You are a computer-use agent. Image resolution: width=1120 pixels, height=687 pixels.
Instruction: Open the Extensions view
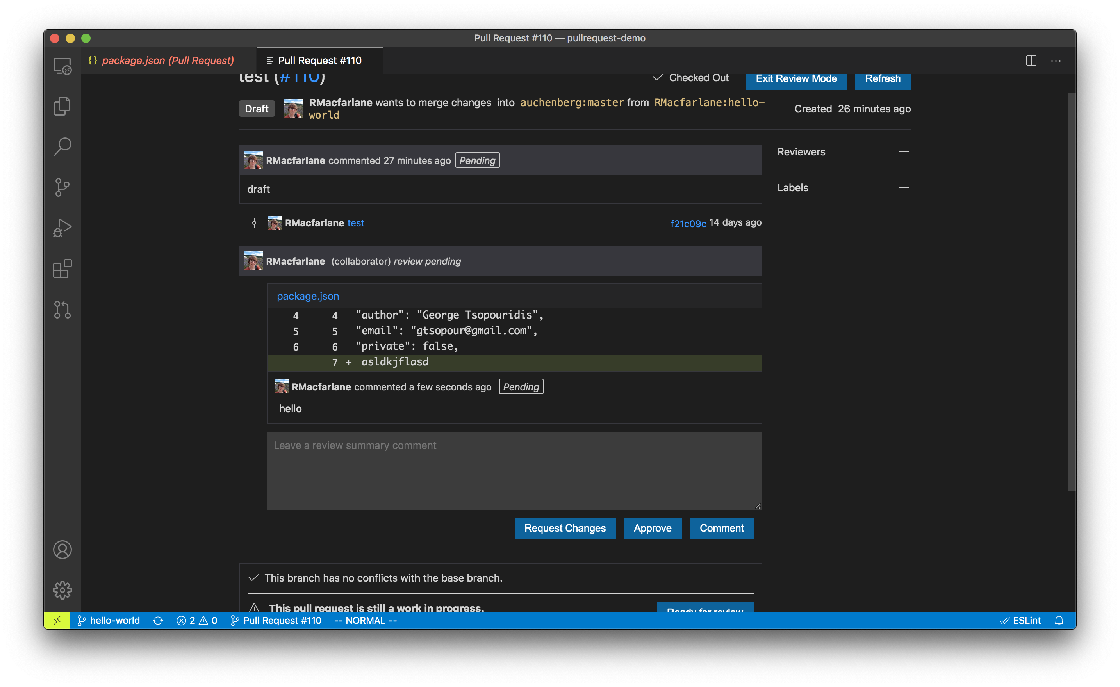pos(62,269)
